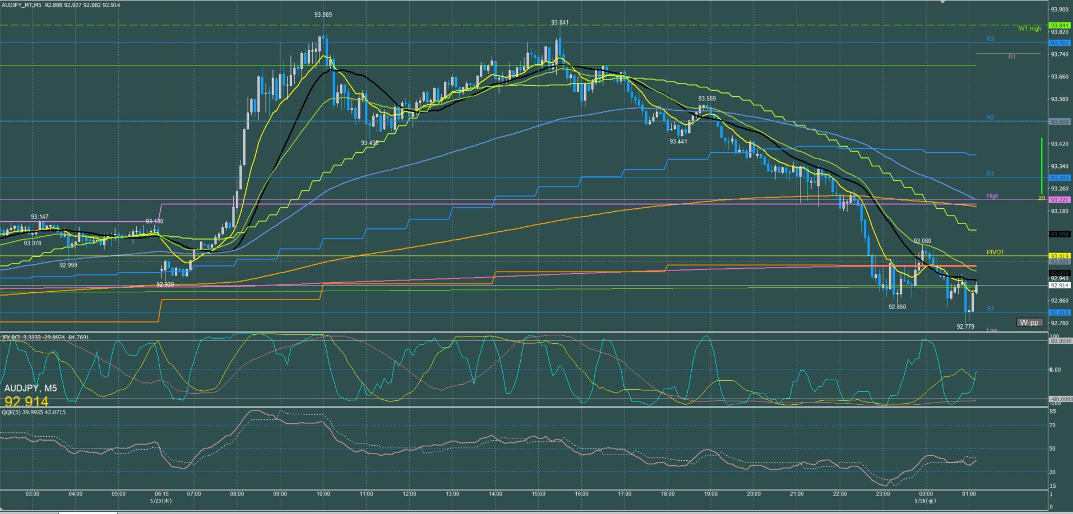1073x514 pixels.
Task: Click the W1 High line label
Action: 1030,29
